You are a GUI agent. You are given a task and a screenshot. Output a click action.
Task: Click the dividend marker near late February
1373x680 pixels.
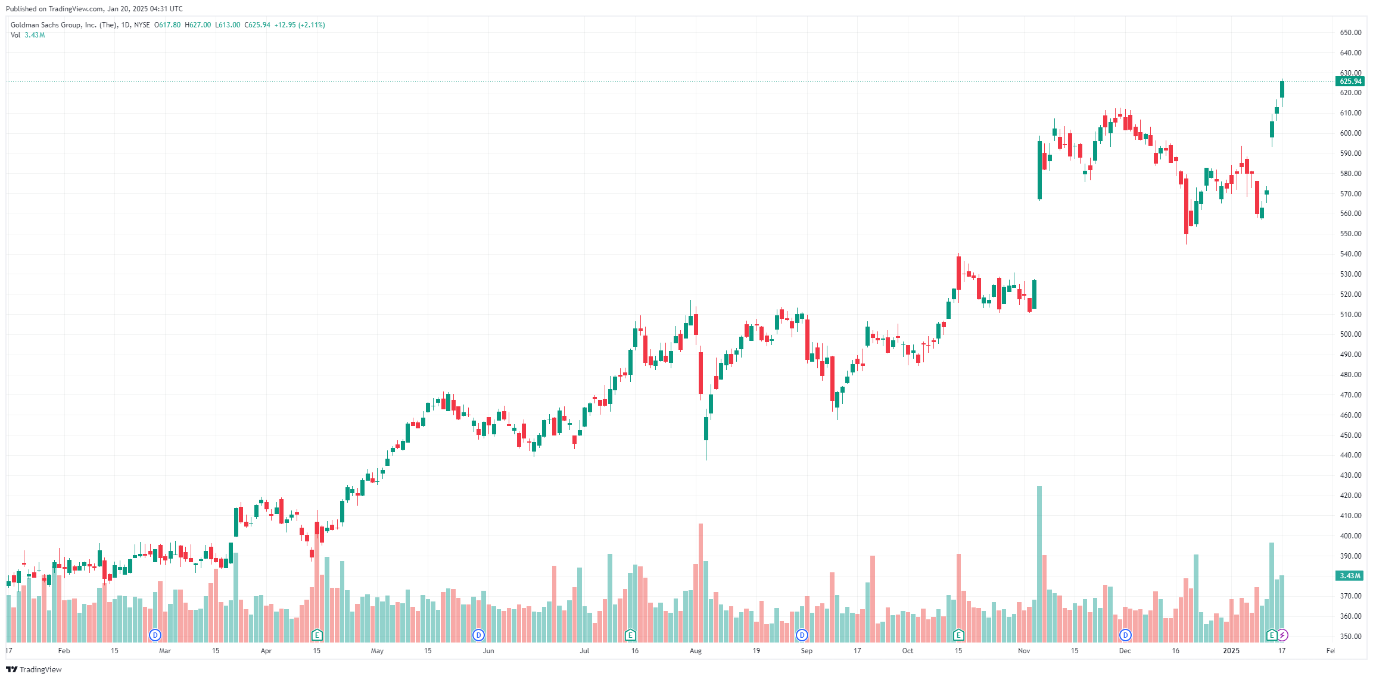(x=155, y=635)
